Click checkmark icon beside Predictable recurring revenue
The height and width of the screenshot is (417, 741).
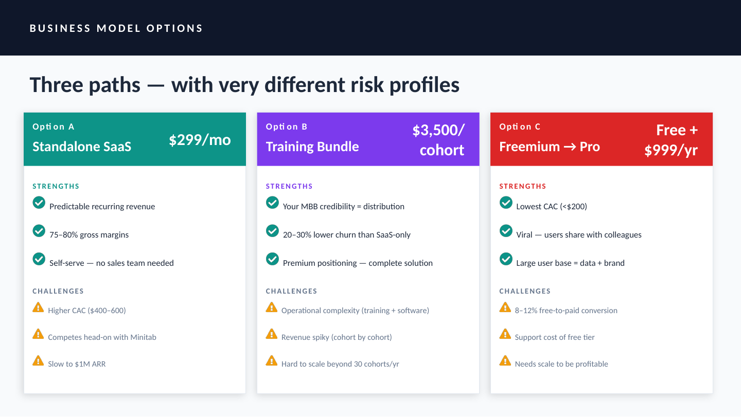tap(39, 203)
